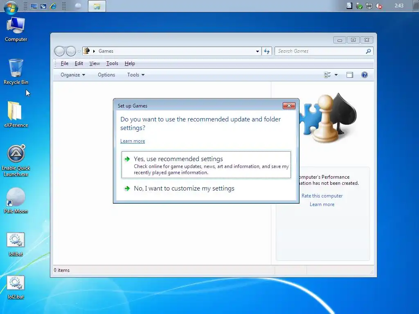Open the network status tray icon
Viewport: 419px width, 314px height.
pyautogui.click(x=369, y=6)
